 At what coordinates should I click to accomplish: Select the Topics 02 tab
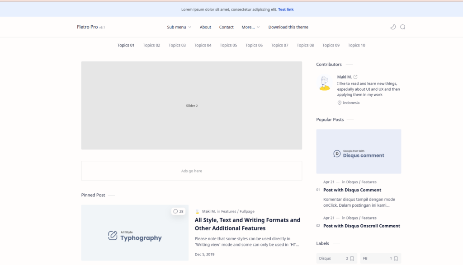point(151,45)
